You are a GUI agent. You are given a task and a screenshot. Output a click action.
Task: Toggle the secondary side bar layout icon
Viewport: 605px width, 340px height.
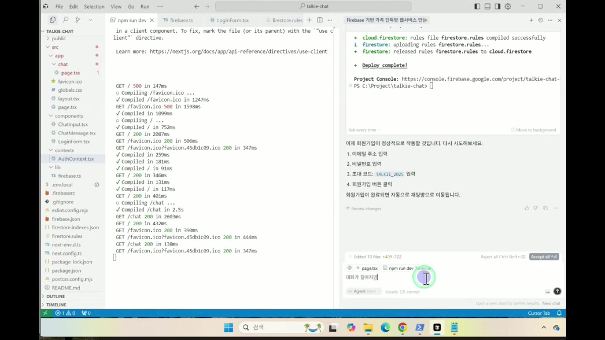[498, 7]
